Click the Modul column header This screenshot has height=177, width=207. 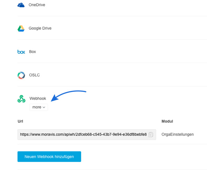(x=167, y=121)
